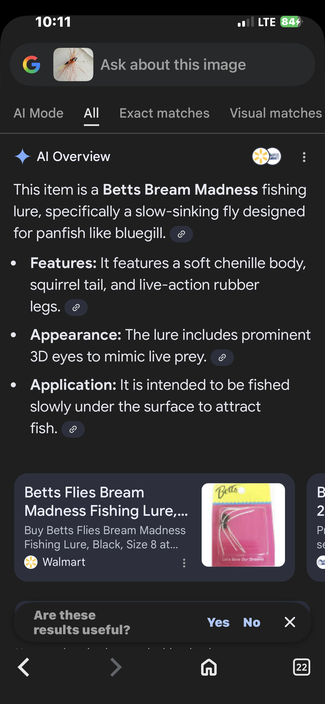
Task: Tap link icon after rubber legs
Action: click(76, 308)
